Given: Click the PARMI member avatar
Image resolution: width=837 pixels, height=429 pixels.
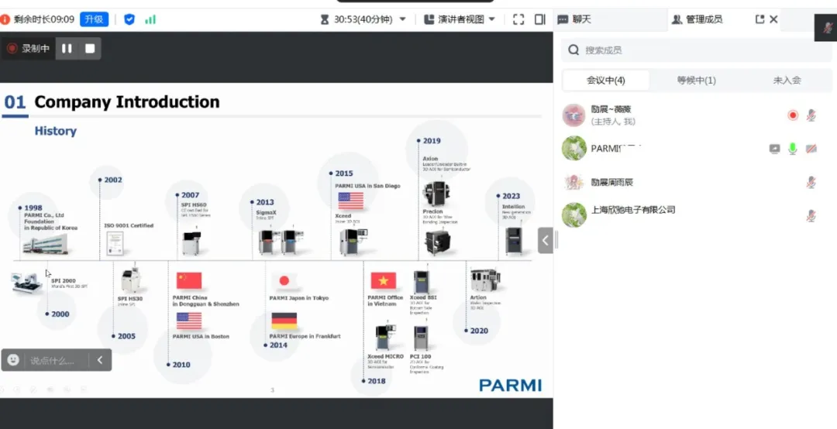Looking at the screenshot, I should click(573, 149).
